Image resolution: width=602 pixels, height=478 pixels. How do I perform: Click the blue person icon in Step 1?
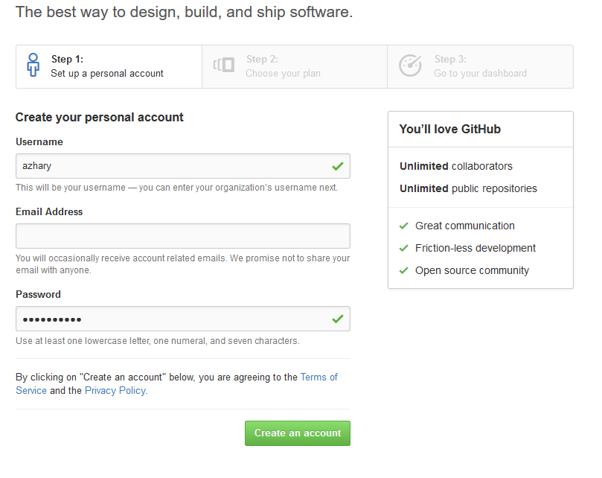pyautogui.click(x=33, y=65)
